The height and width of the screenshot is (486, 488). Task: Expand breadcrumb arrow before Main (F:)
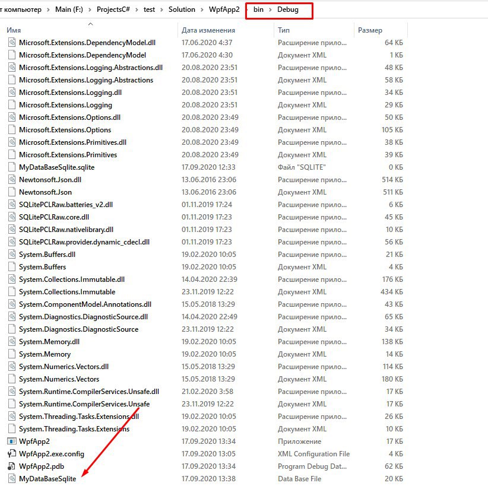pos(48,9)
